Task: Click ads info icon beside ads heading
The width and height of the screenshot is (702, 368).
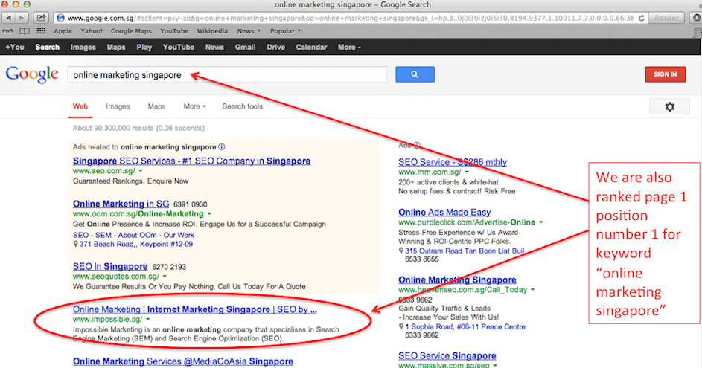Action: click(x=222, y=146)
